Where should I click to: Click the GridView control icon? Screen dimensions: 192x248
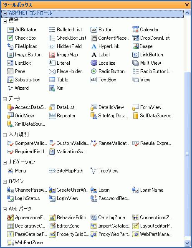[10, 116]
